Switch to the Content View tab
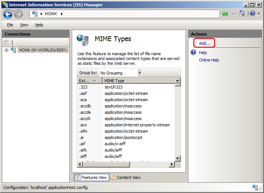The height and width of the screenshot is (193, 264). click(x=126, y=177)
